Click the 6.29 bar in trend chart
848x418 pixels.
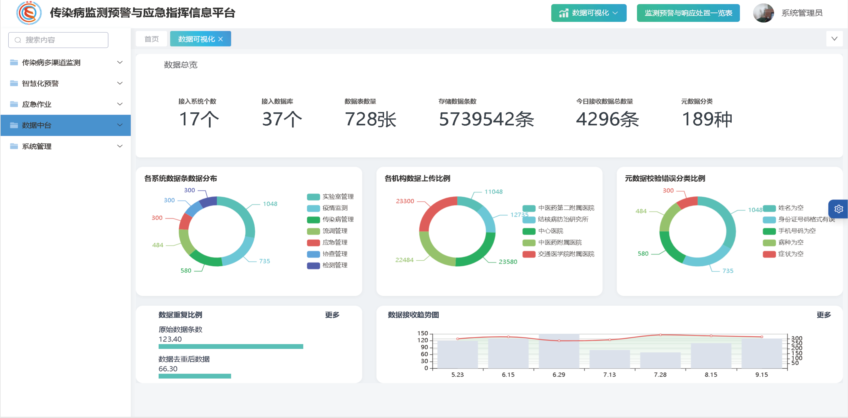[559, 351]
